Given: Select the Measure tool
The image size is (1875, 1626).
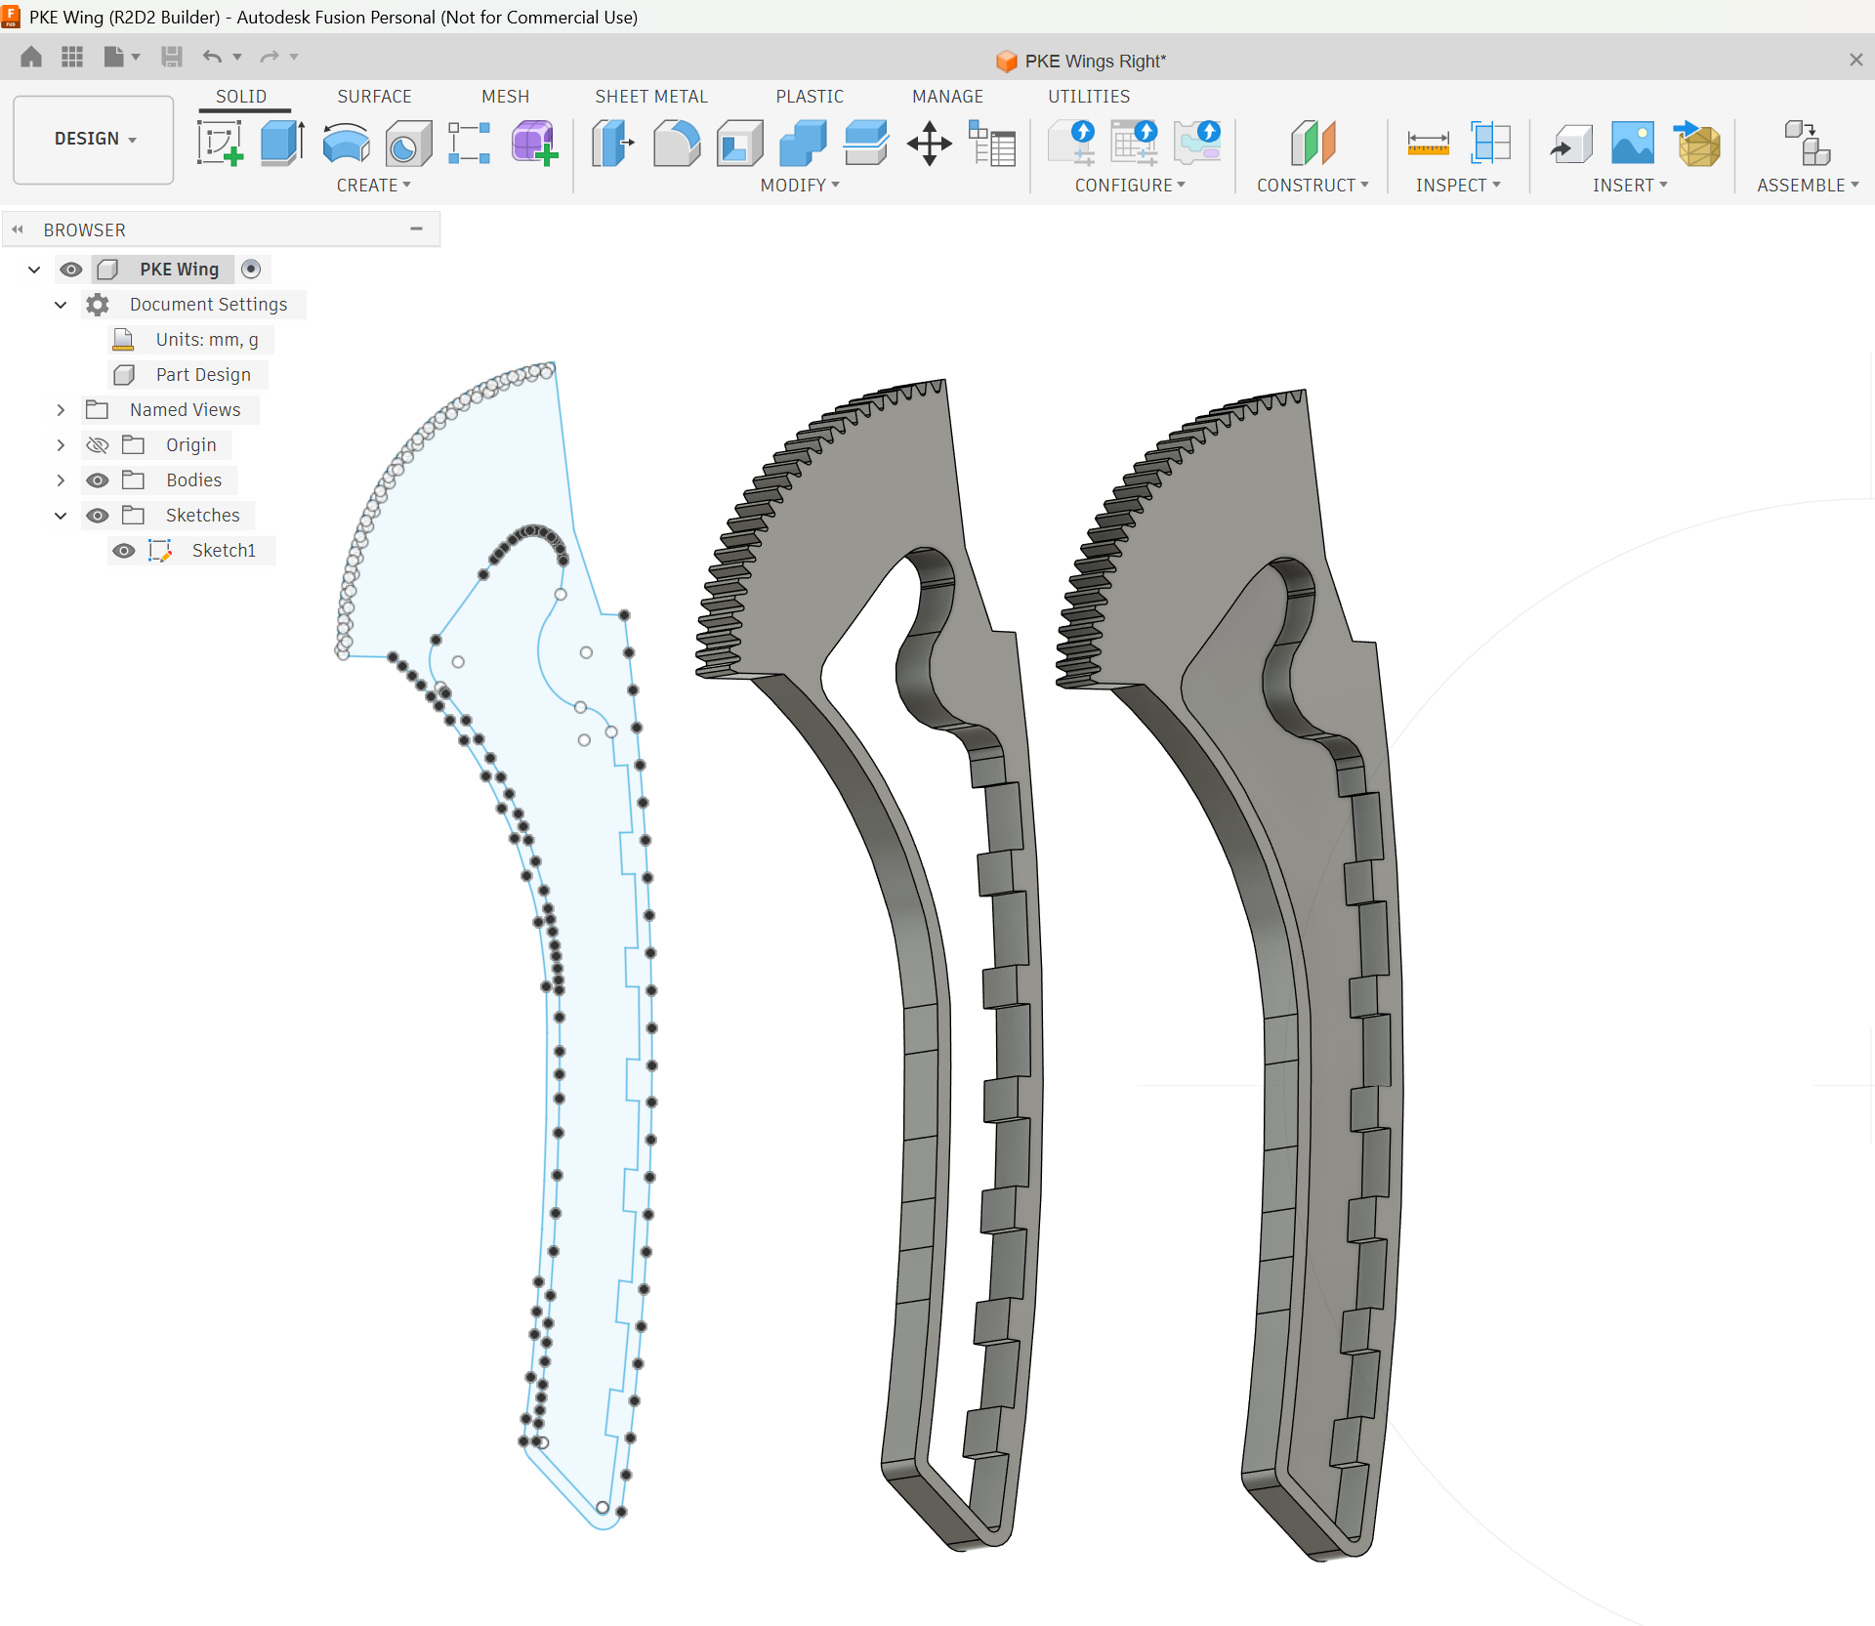Looking at the screenshot, I should pyautogui.click(x=1428, y=144).
